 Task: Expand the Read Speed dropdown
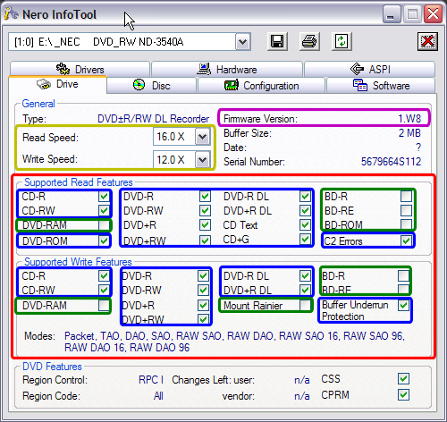coord(203,137)
